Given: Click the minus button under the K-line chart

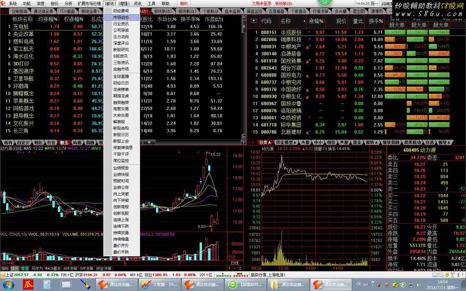Looking at the screenshot, I should click(x=235, y=268).
